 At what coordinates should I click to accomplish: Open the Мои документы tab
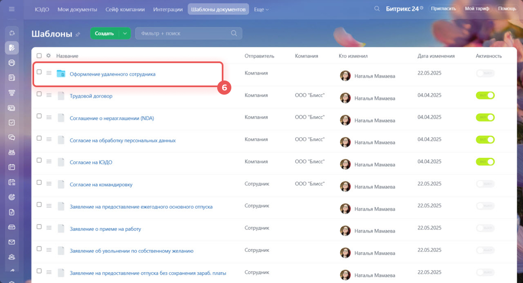77,9
